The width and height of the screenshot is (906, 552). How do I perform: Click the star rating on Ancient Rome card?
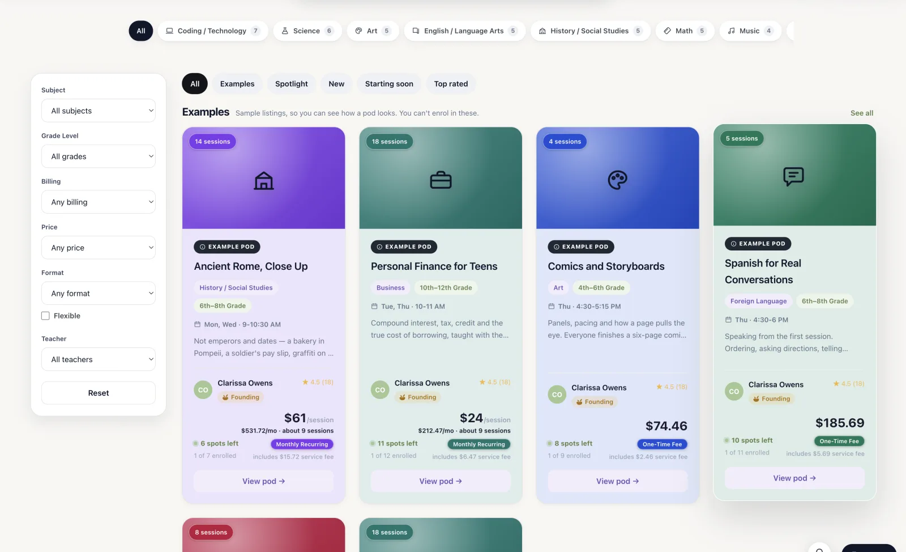pyautogui.click(x=318, y=382)
